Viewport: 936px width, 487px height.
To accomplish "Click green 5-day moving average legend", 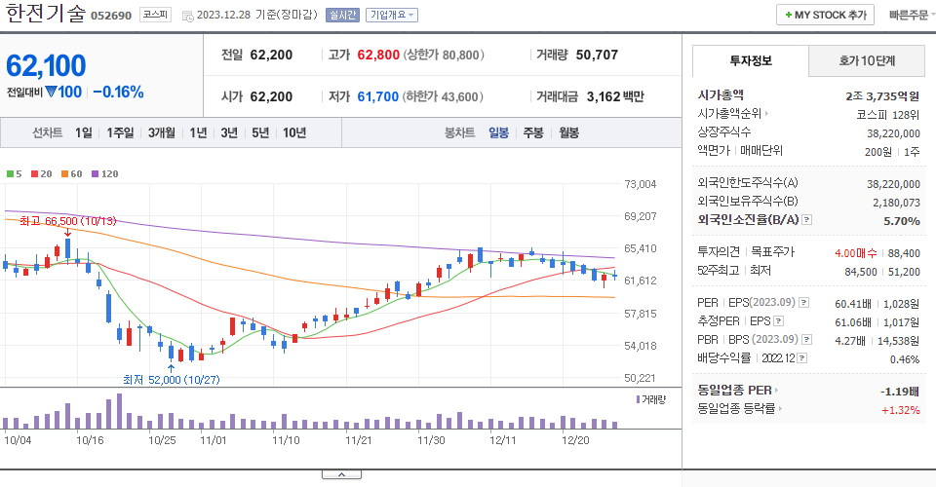I will point(14,174).
